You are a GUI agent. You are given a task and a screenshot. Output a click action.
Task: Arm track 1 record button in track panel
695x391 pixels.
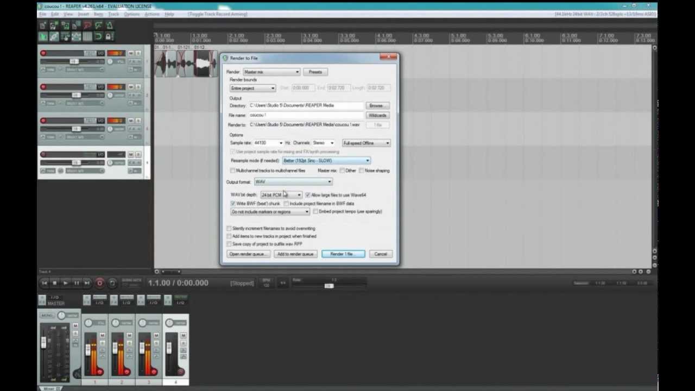pos(43,53)
